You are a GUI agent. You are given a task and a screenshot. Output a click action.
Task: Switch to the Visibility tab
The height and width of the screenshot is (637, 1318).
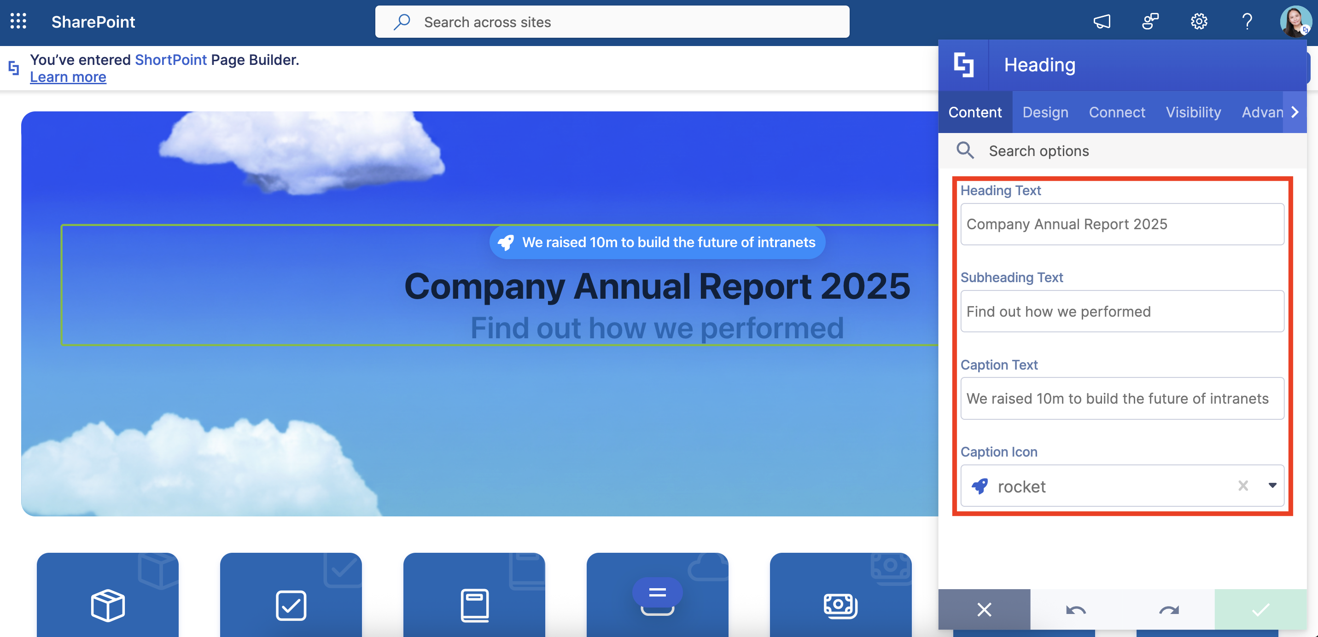tap(1193, 112)
